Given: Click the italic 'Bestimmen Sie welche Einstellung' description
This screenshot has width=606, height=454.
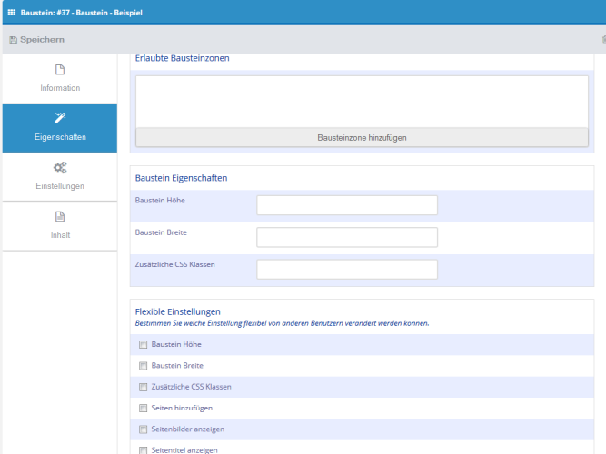Looking at the screenshot, I should (282, 323).
